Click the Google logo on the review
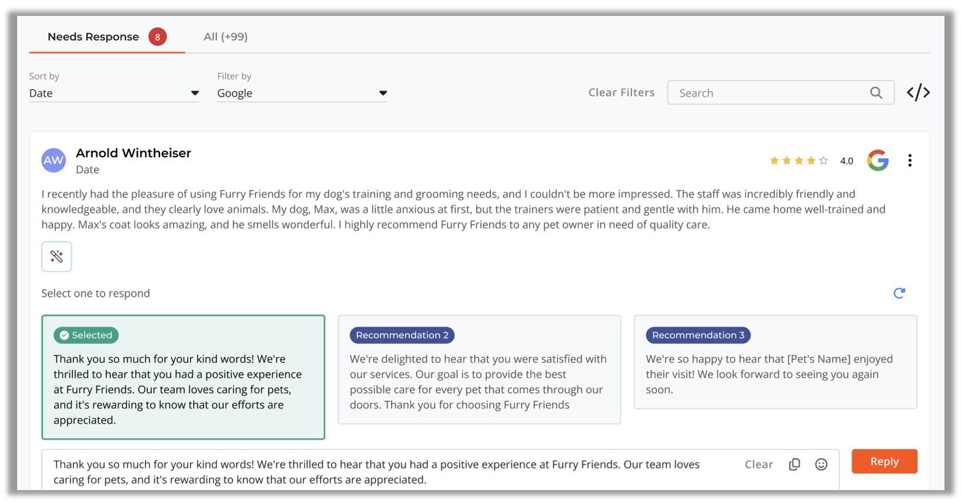Viewport: 961px width, 503px height. pyautogui.click(x=878, y=160)
